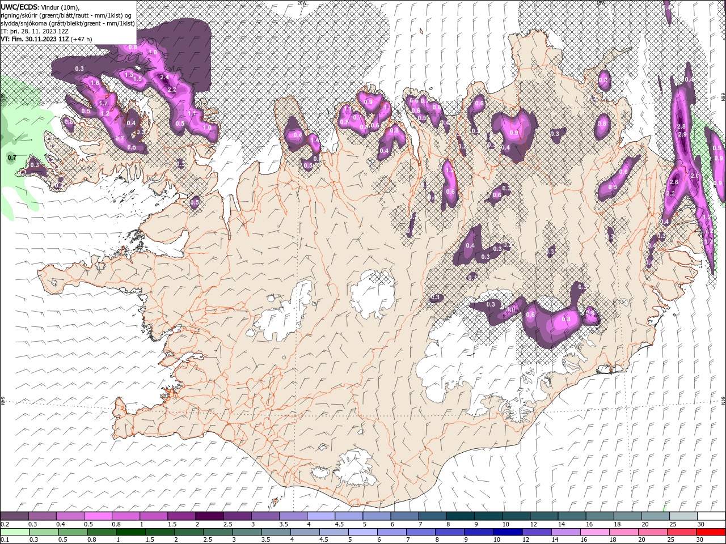Pick the white 30 swatch in snow legend
The image size is (726, 544).
[x=711, y=516]
